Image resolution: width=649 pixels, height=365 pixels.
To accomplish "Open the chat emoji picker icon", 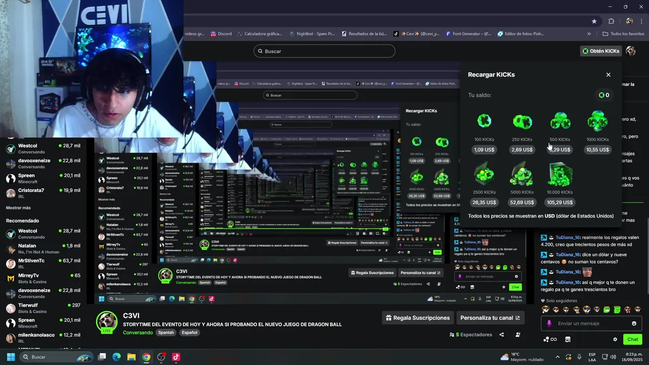I will [634, 323].
